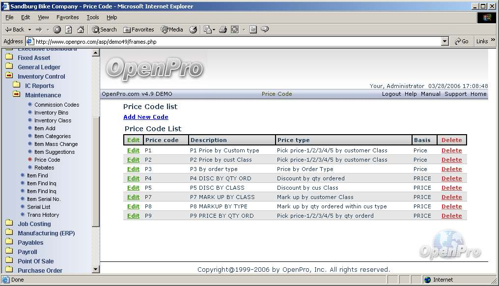Collapse the Maintenance subfolder
499x286 pixels.
(17, 95)
